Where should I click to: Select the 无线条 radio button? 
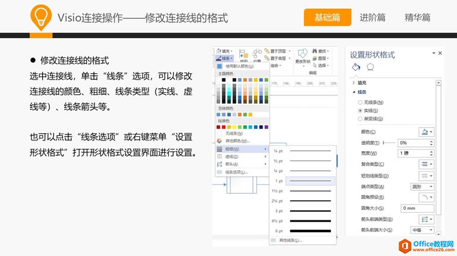click(x=360, y=103)
